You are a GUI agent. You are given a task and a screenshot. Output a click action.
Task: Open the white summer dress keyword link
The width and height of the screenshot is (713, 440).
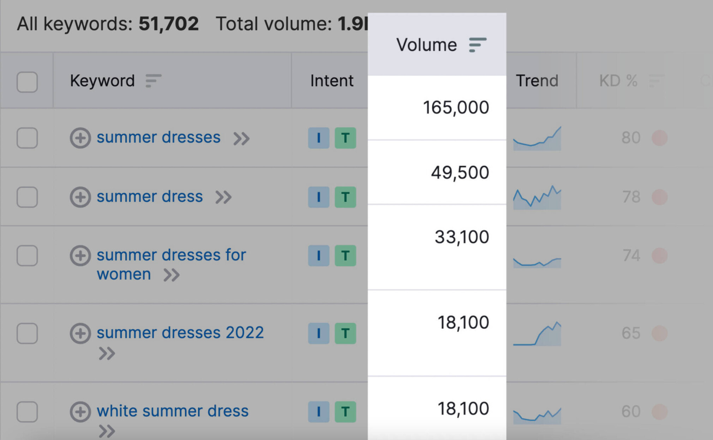[x=173, y=411]
